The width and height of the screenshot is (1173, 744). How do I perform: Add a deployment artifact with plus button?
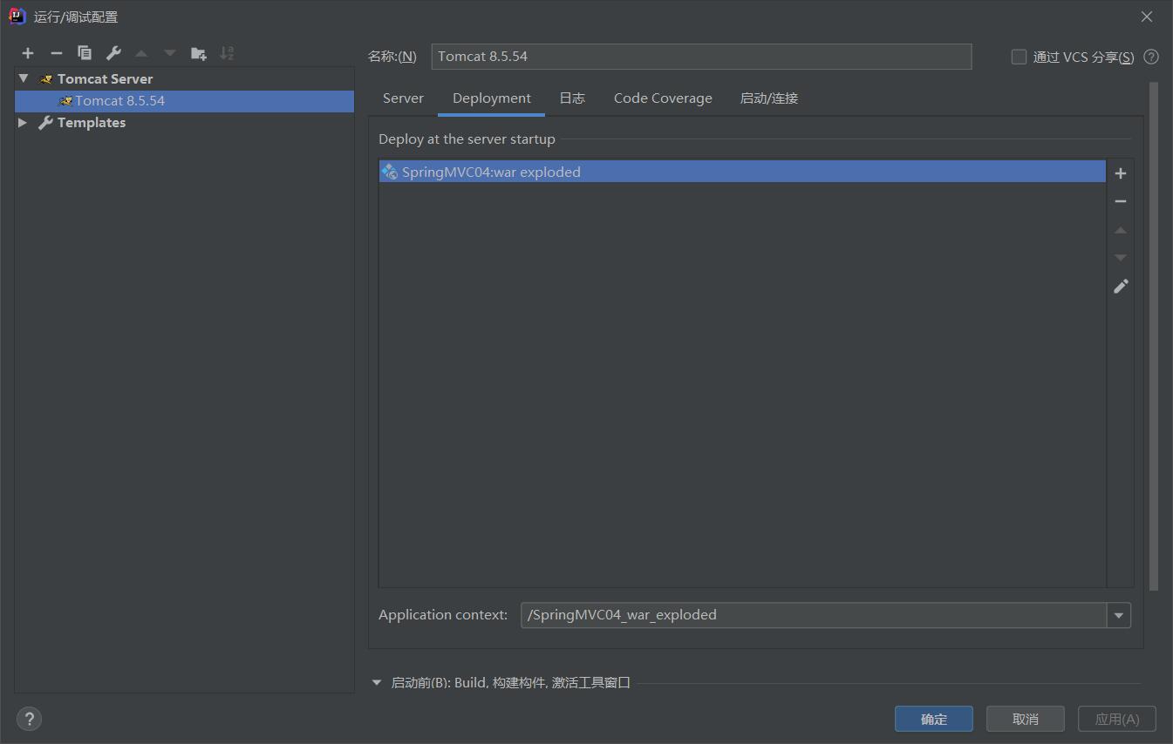point(1121,173)
